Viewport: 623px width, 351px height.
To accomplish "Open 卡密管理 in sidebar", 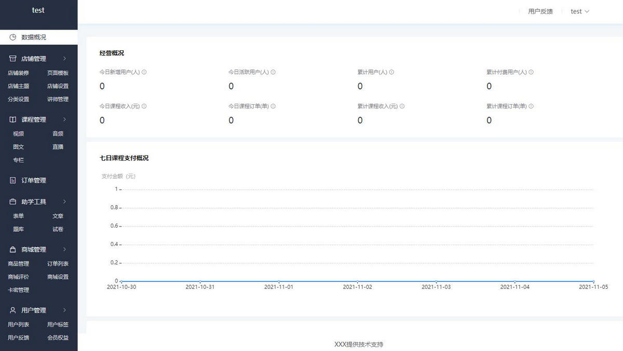I will coord(18,290).
